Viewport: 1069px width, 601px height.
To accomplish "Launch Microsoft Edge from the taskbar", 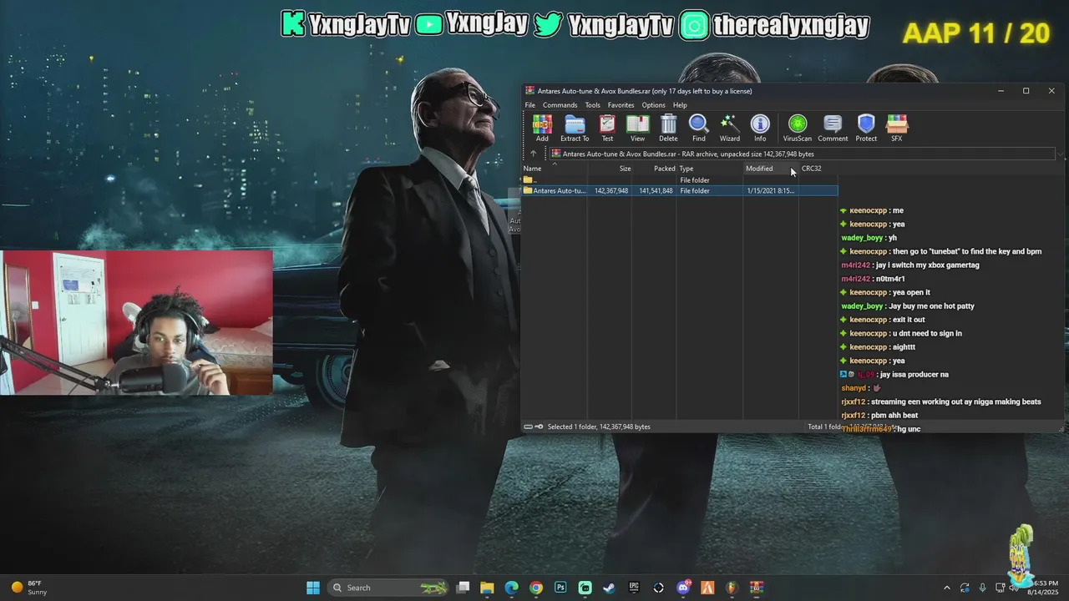I will [512, 588].
